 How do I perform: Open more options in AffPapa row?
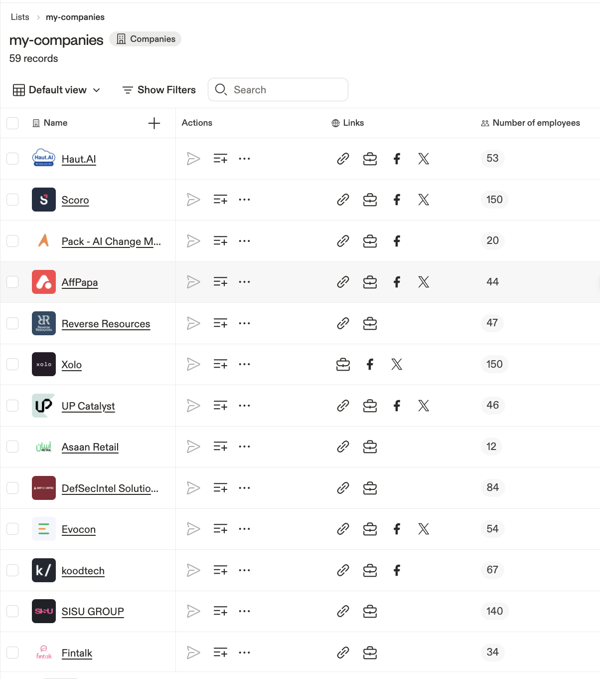tap(244, 282)
